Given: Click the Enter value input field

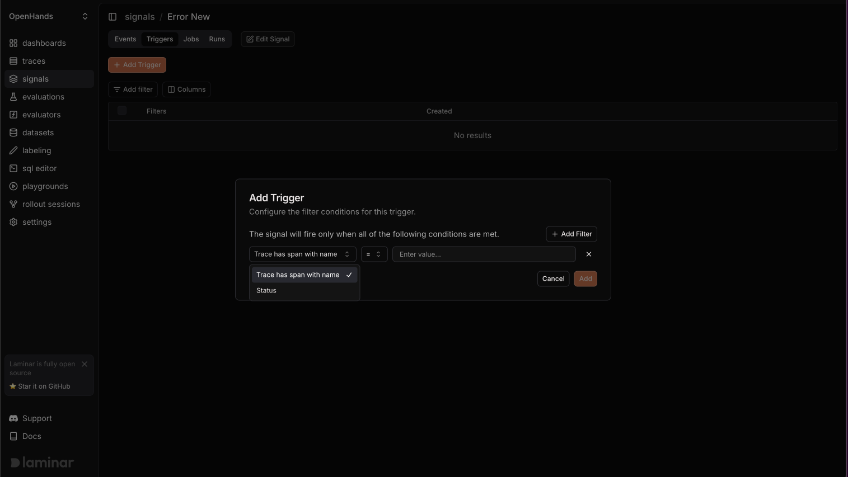Looking at the screenshot, I should [483, 254].
